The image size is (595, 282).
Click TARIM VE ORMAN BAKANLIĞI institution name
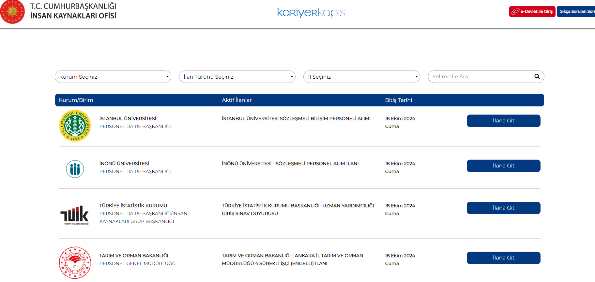(134, 256)
